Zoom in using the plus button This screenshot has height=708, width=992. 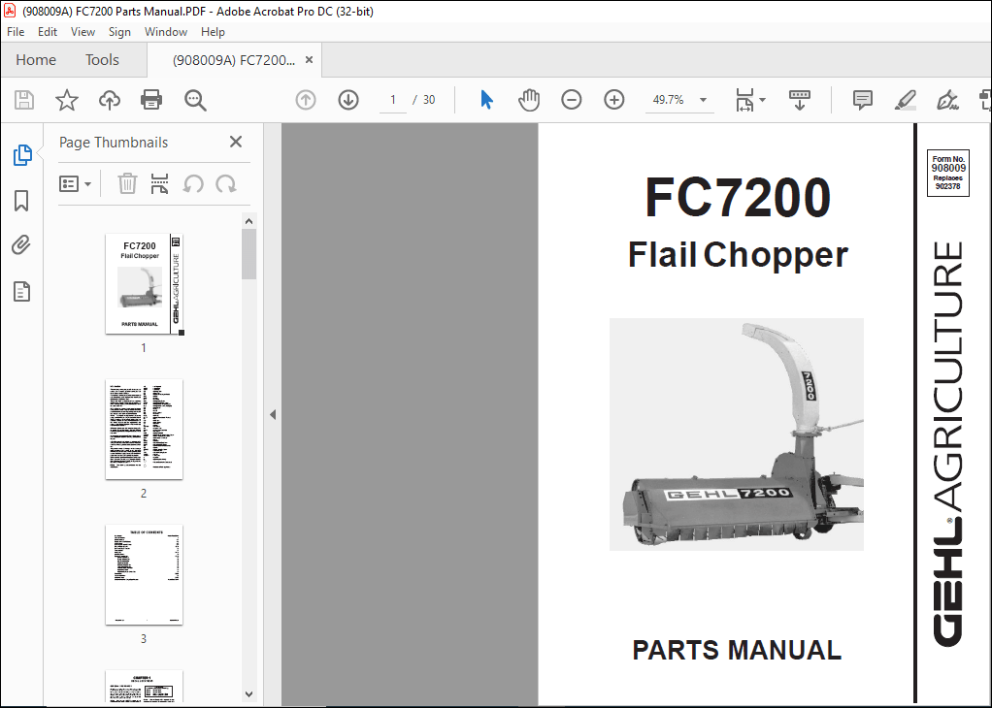[613, 99]
